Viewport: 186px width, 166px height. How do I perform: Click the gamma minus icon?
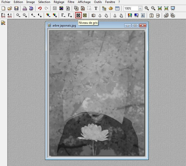click(63, 15)
